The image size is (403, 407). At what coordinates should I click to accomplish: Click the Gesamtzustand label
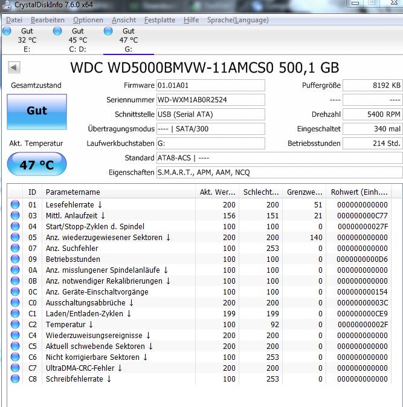pos(36,85)
